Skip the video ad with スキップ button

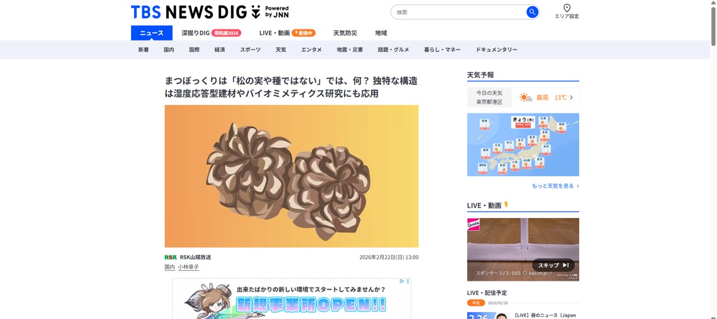point(553,265)
